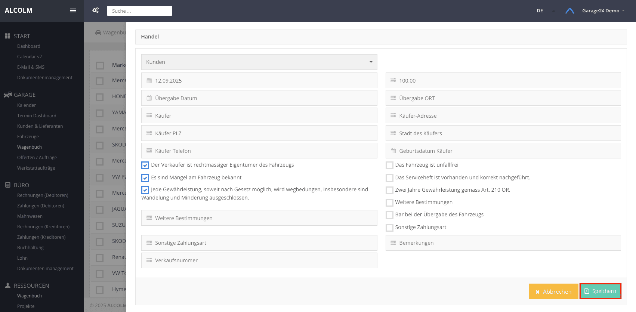Viewport: 636px width, 312px height.
Task: Toggle the hamburger sidebar menu icon
Action: [73, 10]
